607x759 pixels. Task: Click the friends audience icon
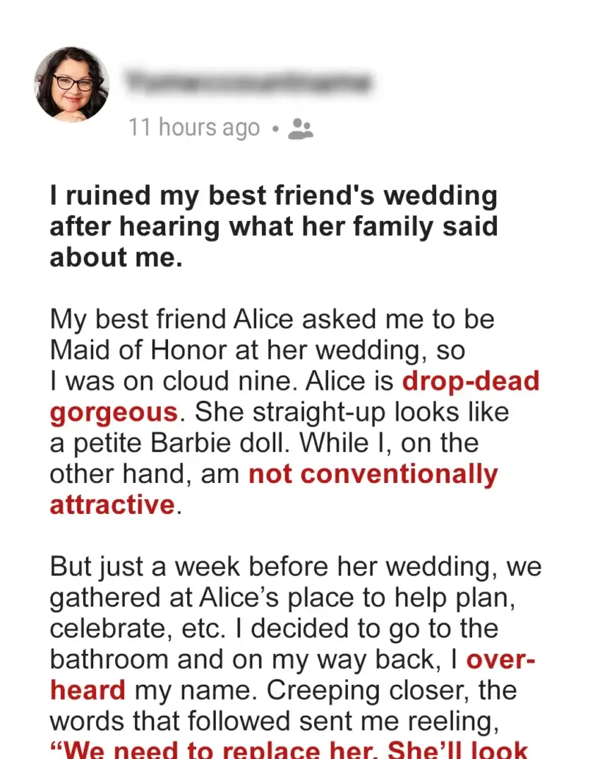(x=301, y=129)
